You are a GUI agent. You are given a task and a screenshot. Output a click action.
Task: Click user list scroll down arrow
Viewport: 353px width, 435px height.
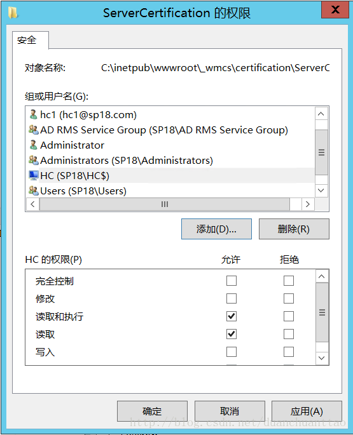click(x=321, y=191)
